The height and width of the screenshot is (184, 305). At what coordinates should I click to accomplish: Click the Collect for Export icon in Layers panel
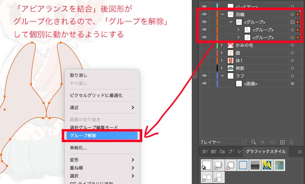tap(244, 142)
